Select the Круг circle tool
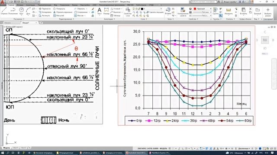The width and height of the screenshot is (277, 155). [21, 11]
